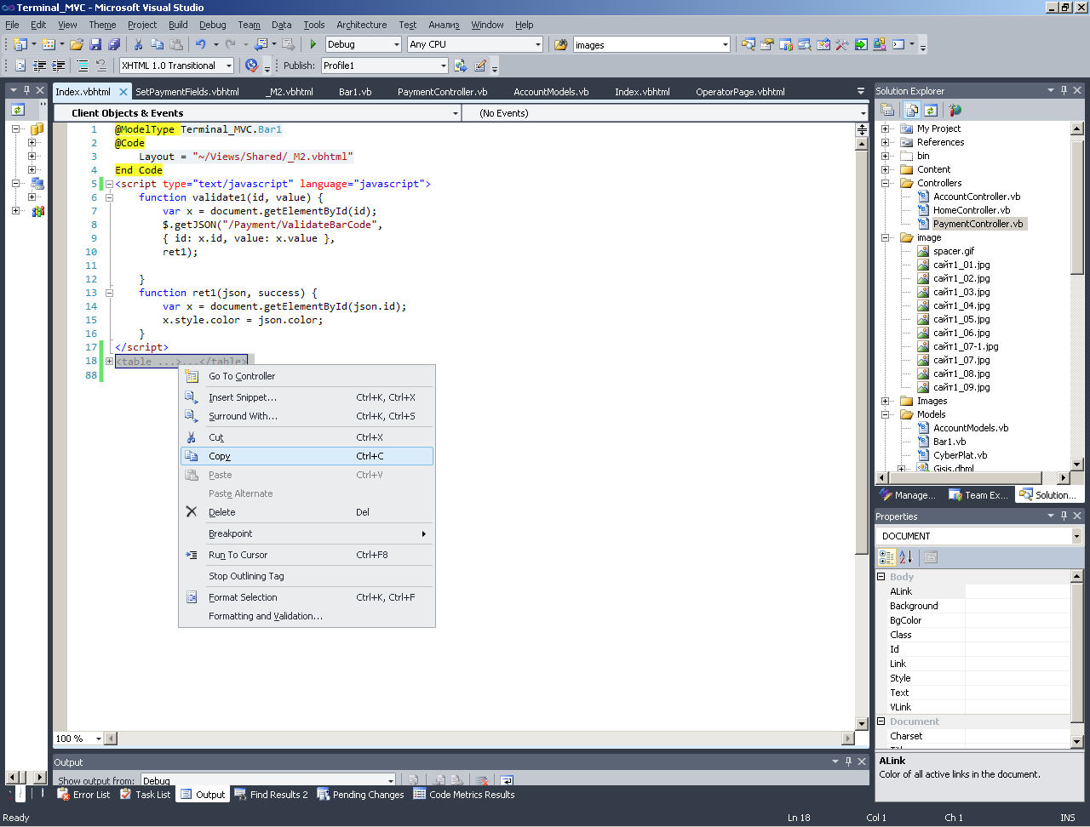Click the Undo arrow icon
Viewport: 1090px width, 827px height.
[200, 44]
